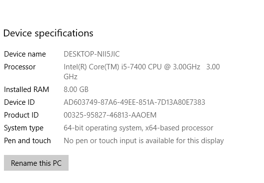The image size is (264, 183).
Task: Click the 64-bit operating system text
Action: tap(102, 128)
